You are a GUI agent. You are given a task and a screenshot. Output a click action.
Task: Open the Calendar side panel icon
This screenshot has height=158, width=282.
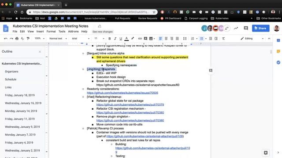(x=278, y=40)
